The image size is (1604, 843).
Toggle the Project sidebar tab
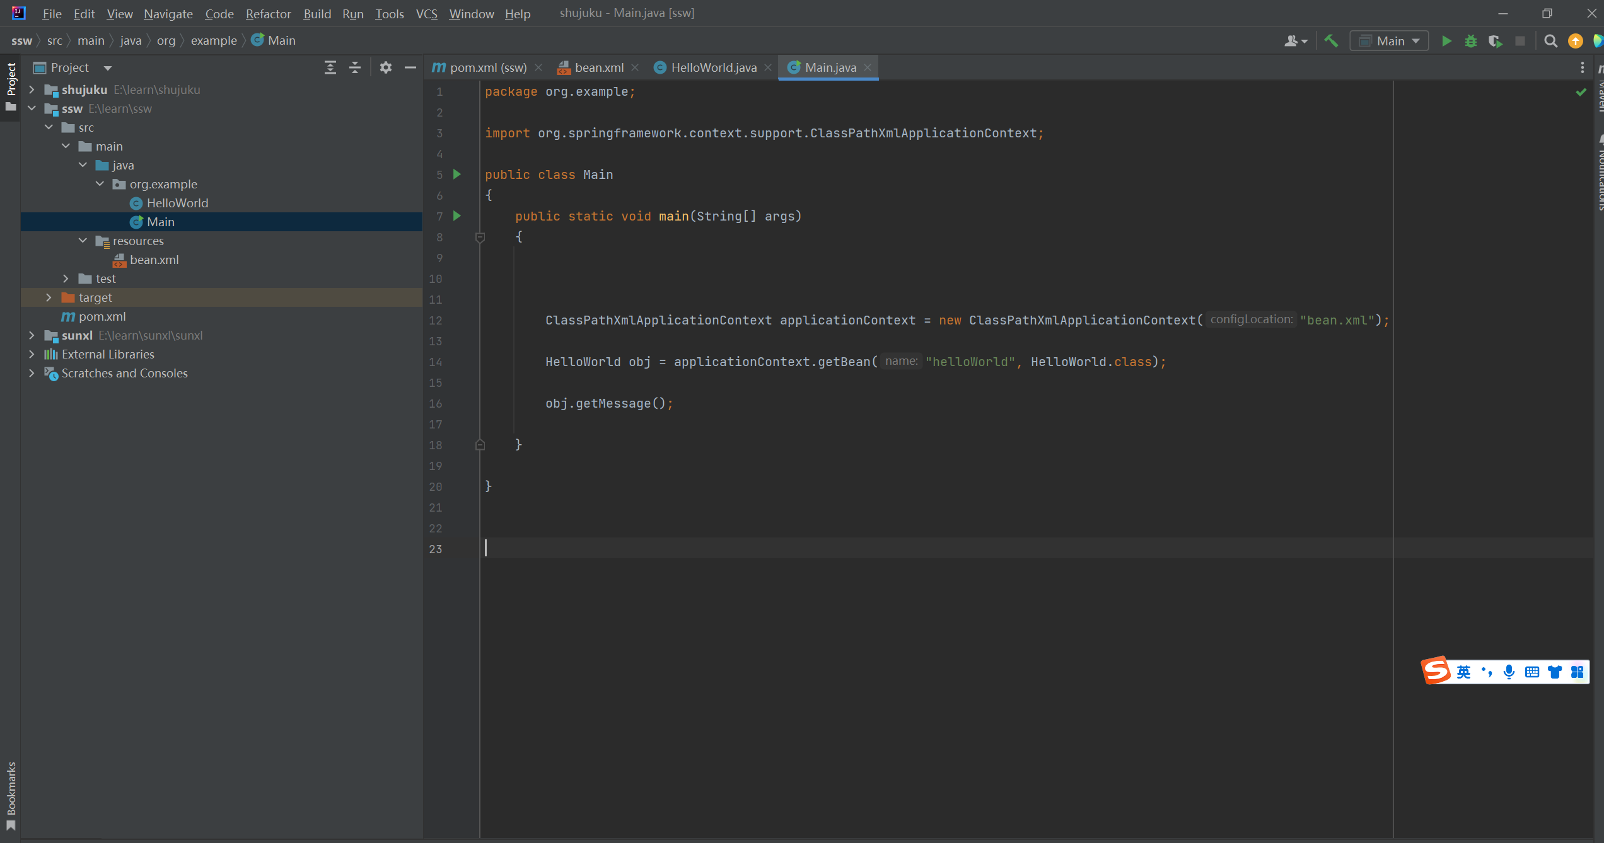coord(11,85)
